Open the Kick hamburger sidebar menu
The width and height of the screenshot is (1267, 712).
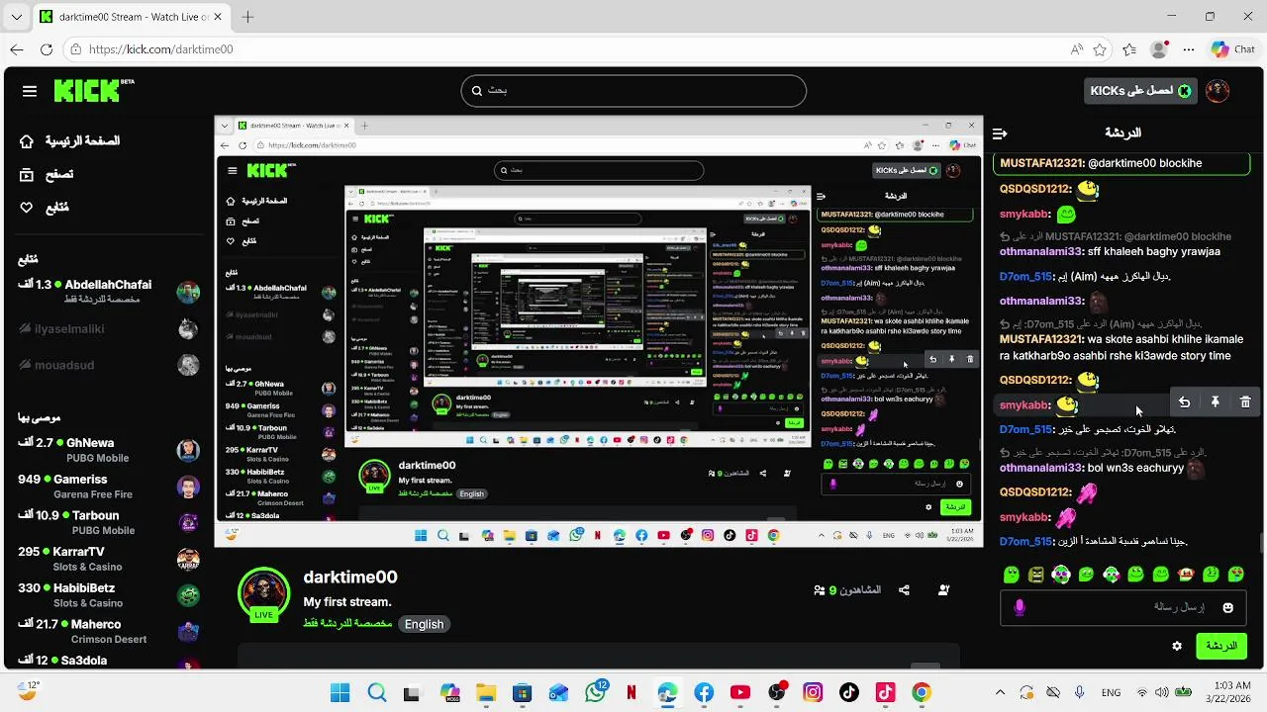point(30,91)
